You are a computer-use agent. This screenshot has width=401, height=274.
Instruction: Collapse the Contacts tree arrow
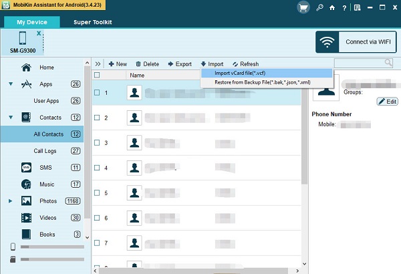click(11, 117)
